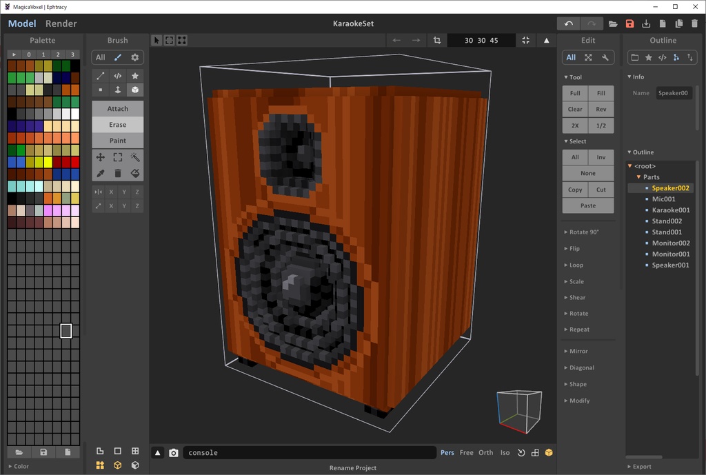
Task: Toggle Iso camera mode
Action: [505, 452]
